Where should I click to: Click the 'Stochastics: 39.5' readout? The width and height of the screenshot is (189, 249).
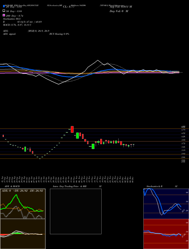pyautogui.click(x=12, y=19)
